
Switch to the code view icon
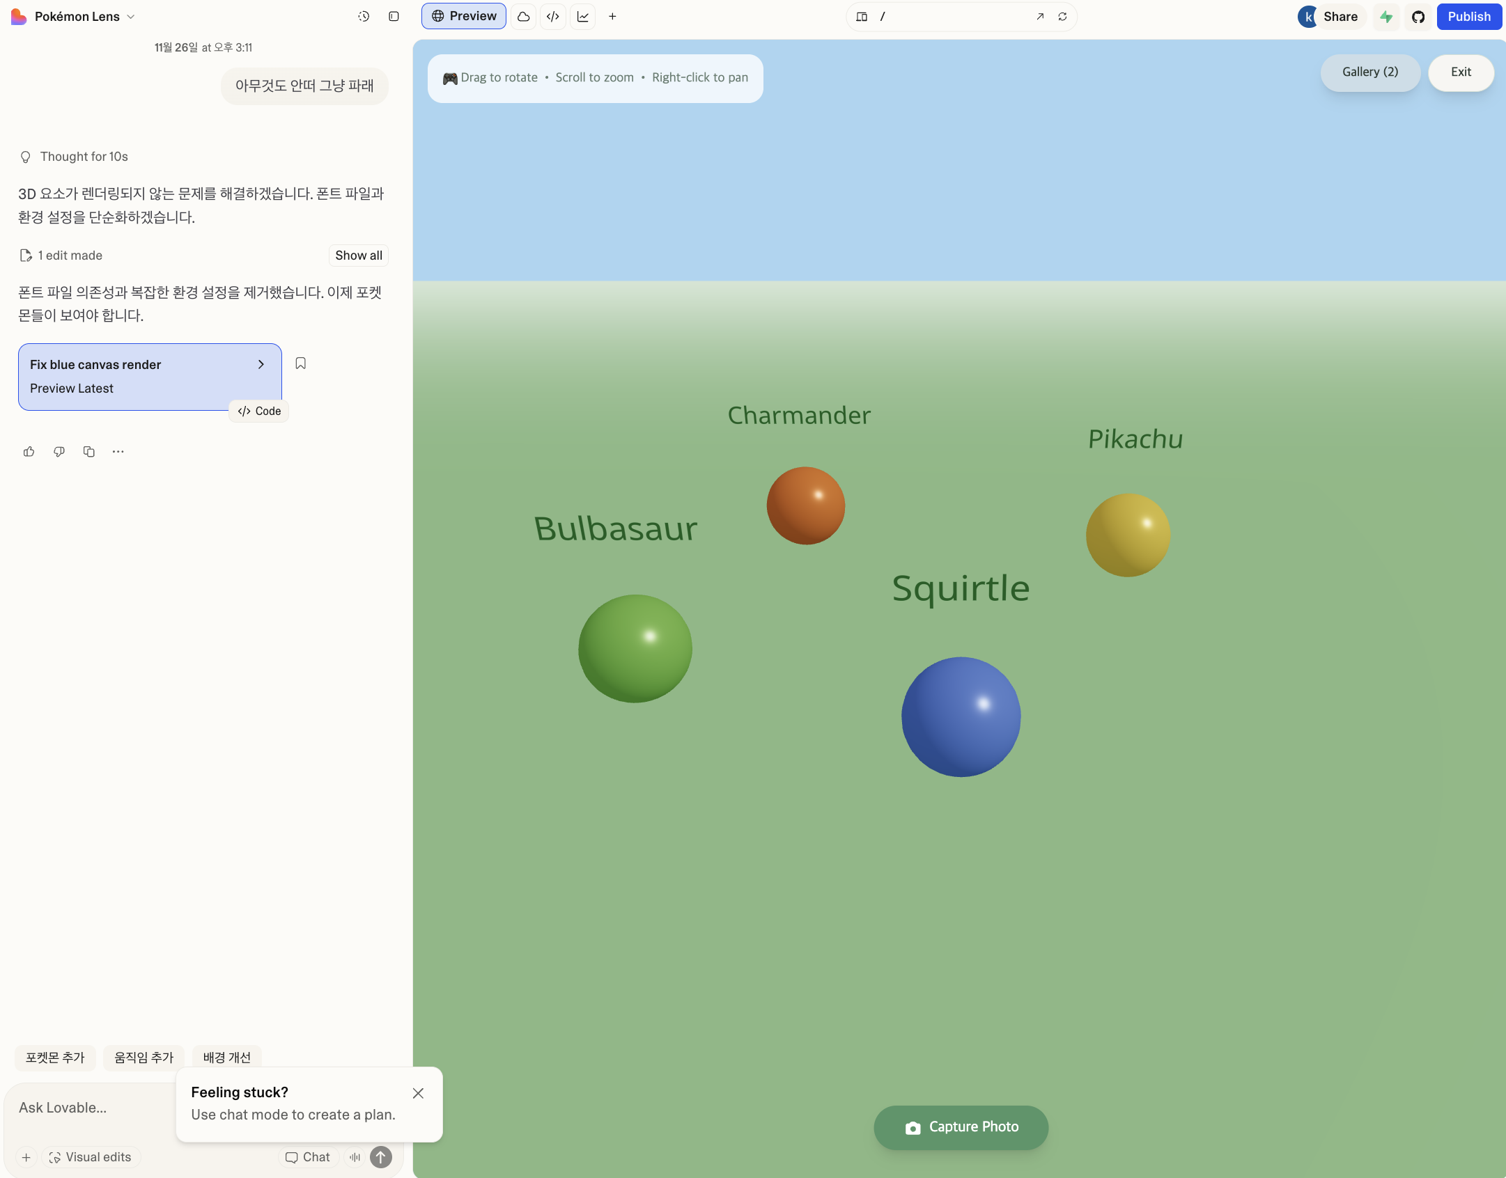[x=553, y=16]
